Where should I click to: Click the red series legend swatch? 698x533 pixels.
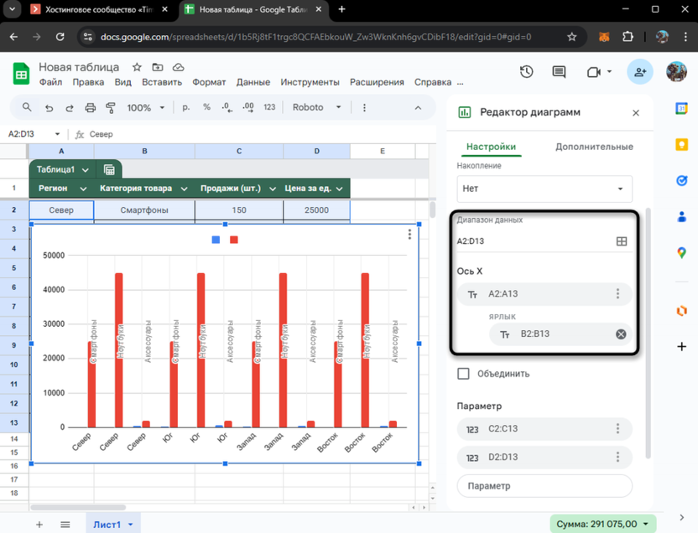pos(234,241)
